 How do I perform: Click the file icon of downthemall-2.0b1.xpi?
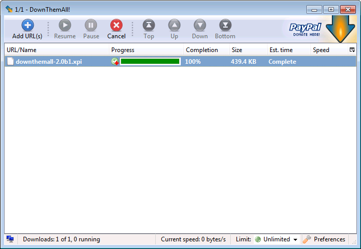pos(10,61)
